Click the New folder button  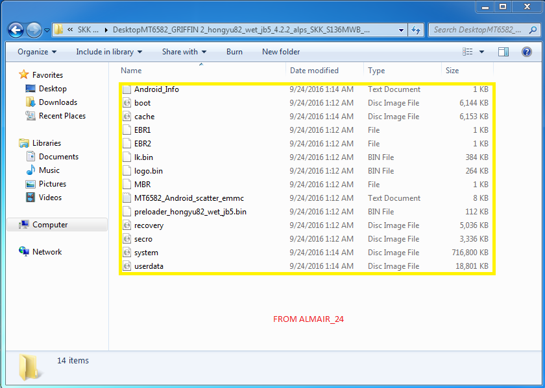click(x=281, y=52)
